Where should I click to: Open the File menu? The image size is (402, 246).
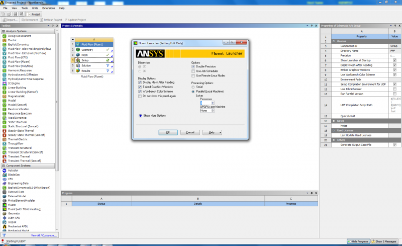point(6,8)
